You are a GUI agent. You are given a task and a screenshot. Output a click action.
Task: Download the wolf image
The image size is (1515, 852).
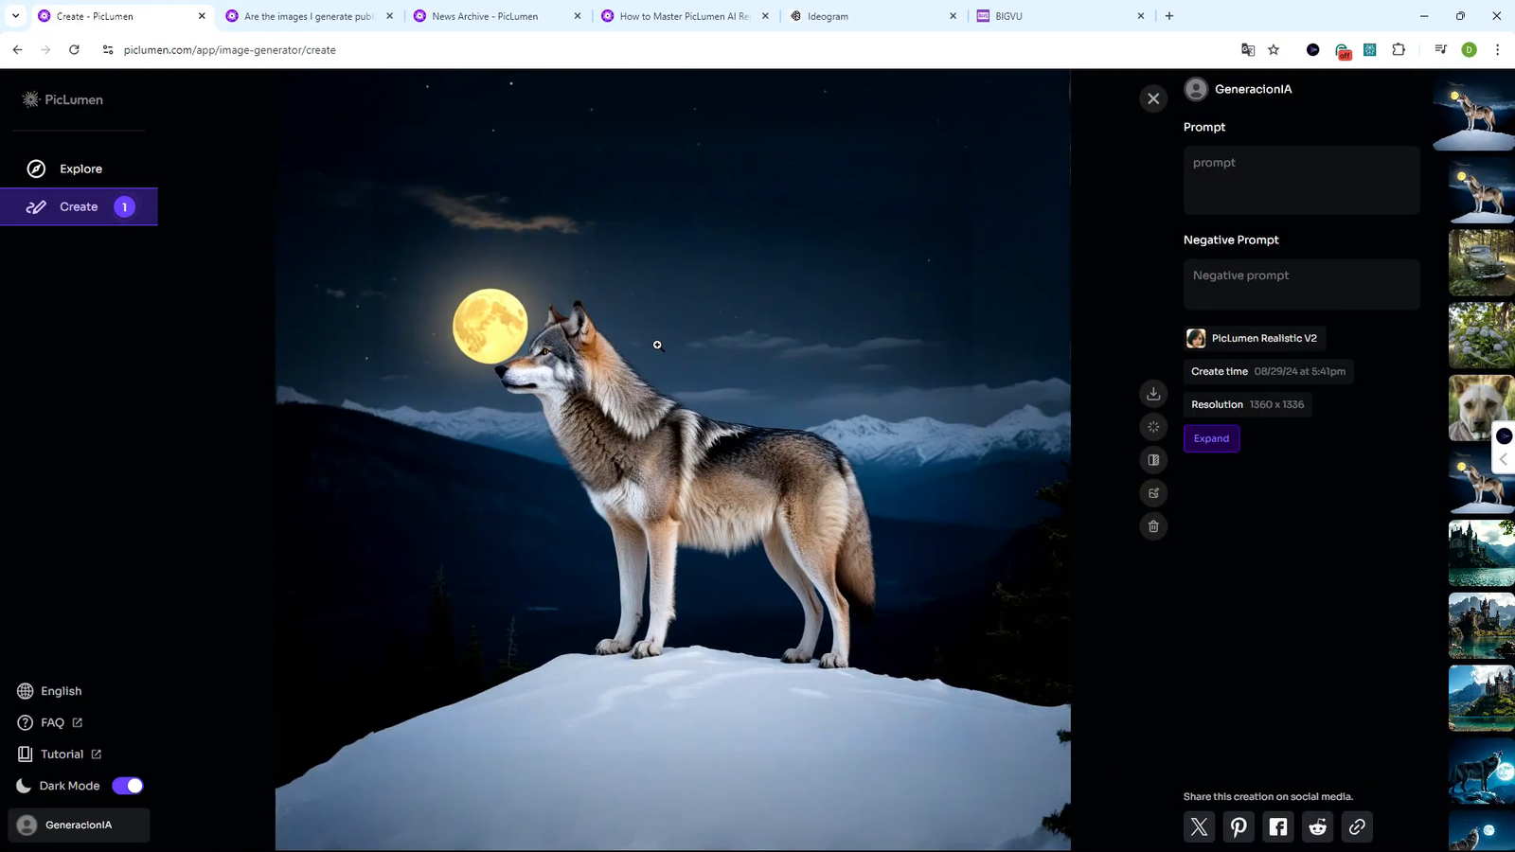[x=1153, y=394]
